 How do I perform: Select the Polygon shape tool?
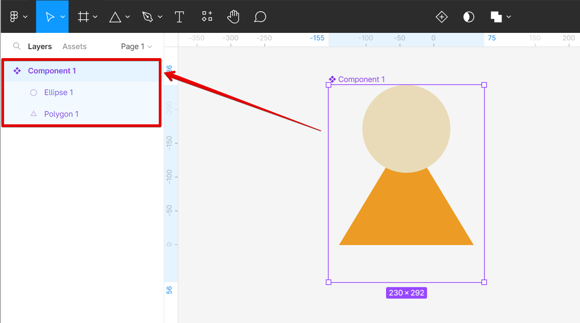click(x=115, y=17)
